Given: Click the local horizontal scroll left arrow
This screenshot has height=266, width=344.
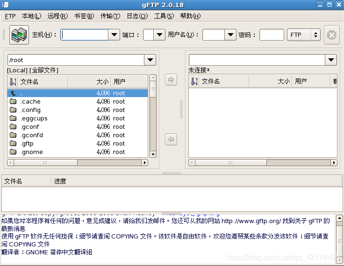Looking at the screenshot, I should (10, 162).
